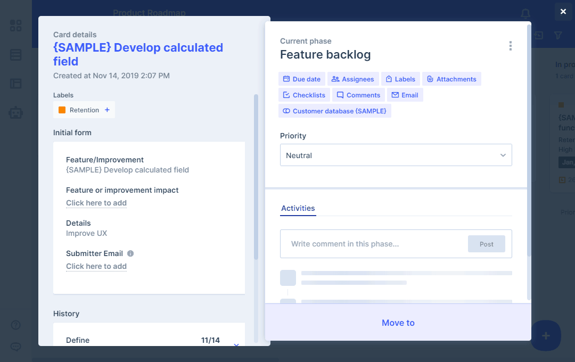The image size is (575, 362).
Task: Open the Priority dropdown showing Neutral
Action: [396, 155]
